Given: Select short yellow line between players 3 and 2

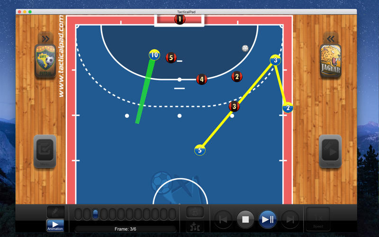Looking at the screenshot, I should pos(280,85).
